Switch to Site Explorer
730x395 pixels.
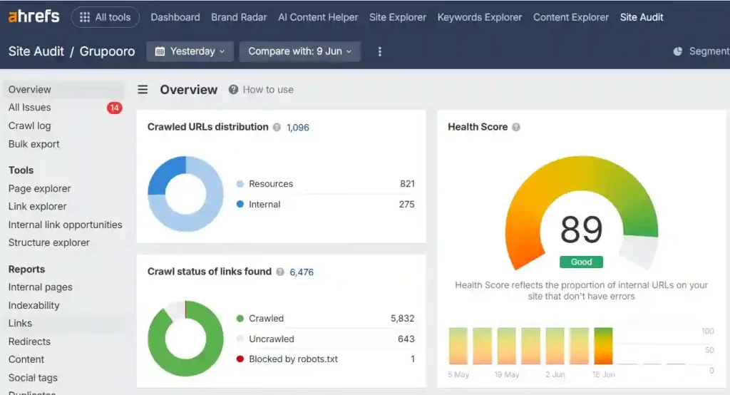click(398, 17)
